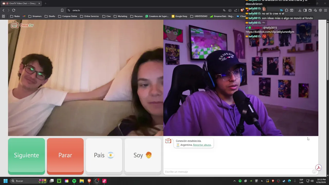
Task: Open the Diseño bookmark folder
Action: (50, 16)
